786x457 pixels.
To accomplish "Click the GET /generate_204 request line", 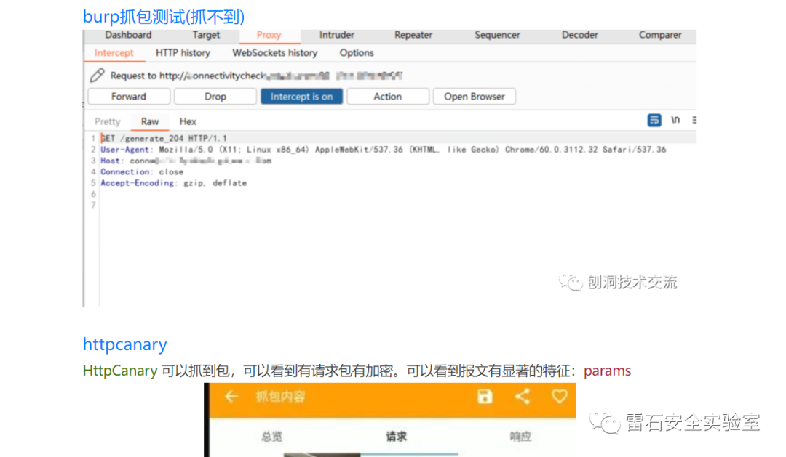I will click(x=164, y=139).
